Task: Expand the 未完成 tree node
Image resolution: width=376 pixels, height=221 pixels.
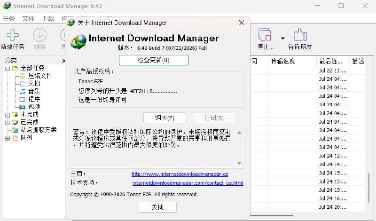Action: click(8, 115)
